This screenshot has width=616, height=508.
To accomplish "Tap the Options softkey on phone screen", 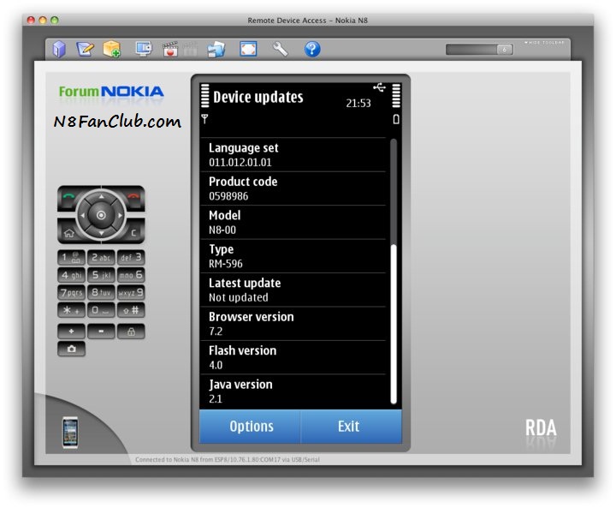I will [250, 427].
